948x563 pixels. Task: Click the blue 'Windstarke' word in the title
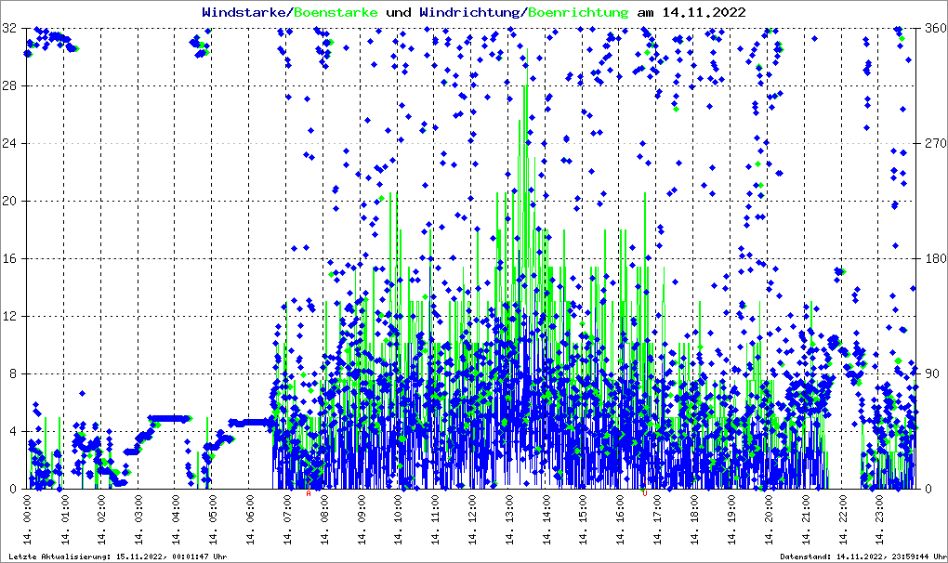point(244,12)
